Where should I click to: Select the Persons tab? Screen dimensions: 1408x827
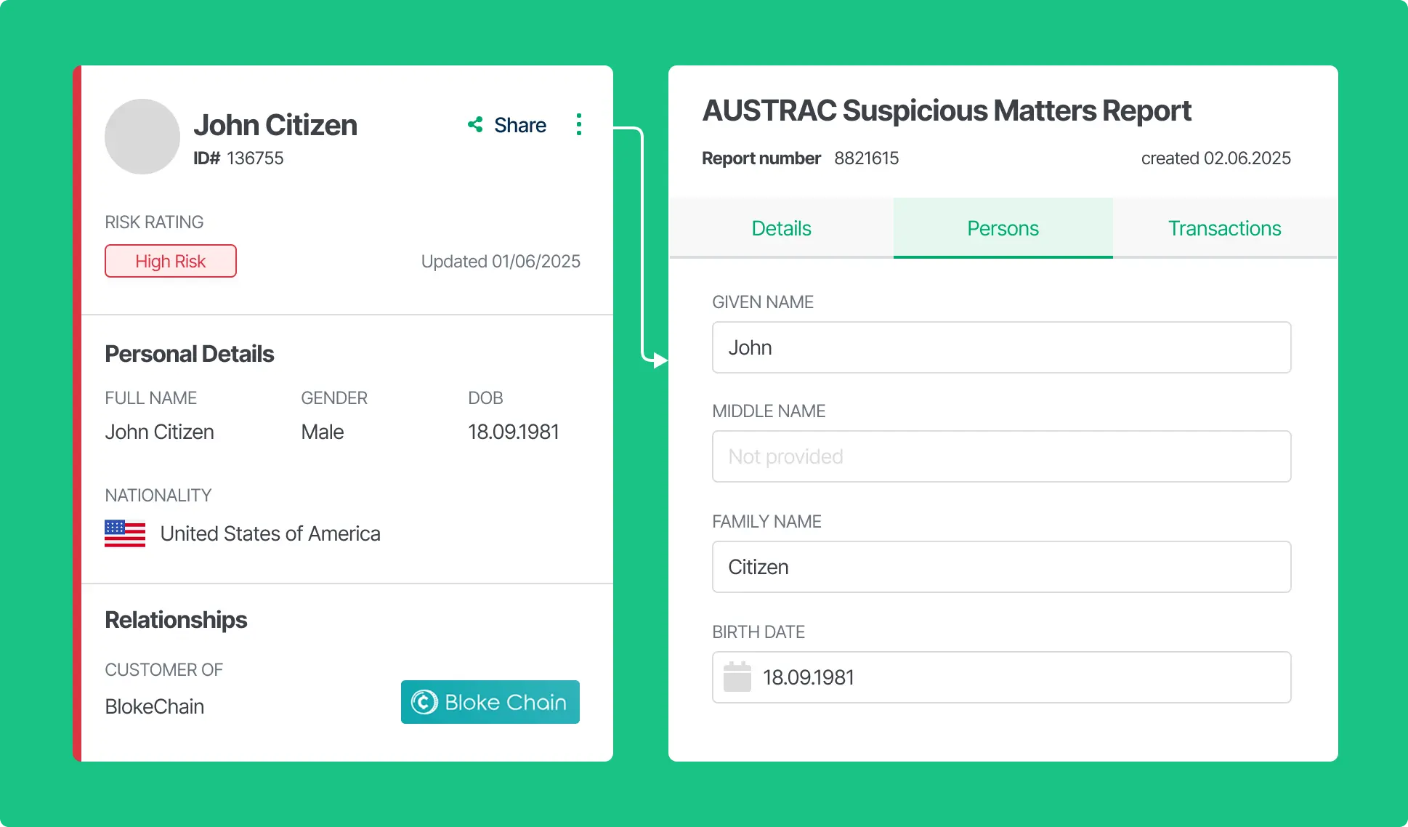click(1003, 227)
